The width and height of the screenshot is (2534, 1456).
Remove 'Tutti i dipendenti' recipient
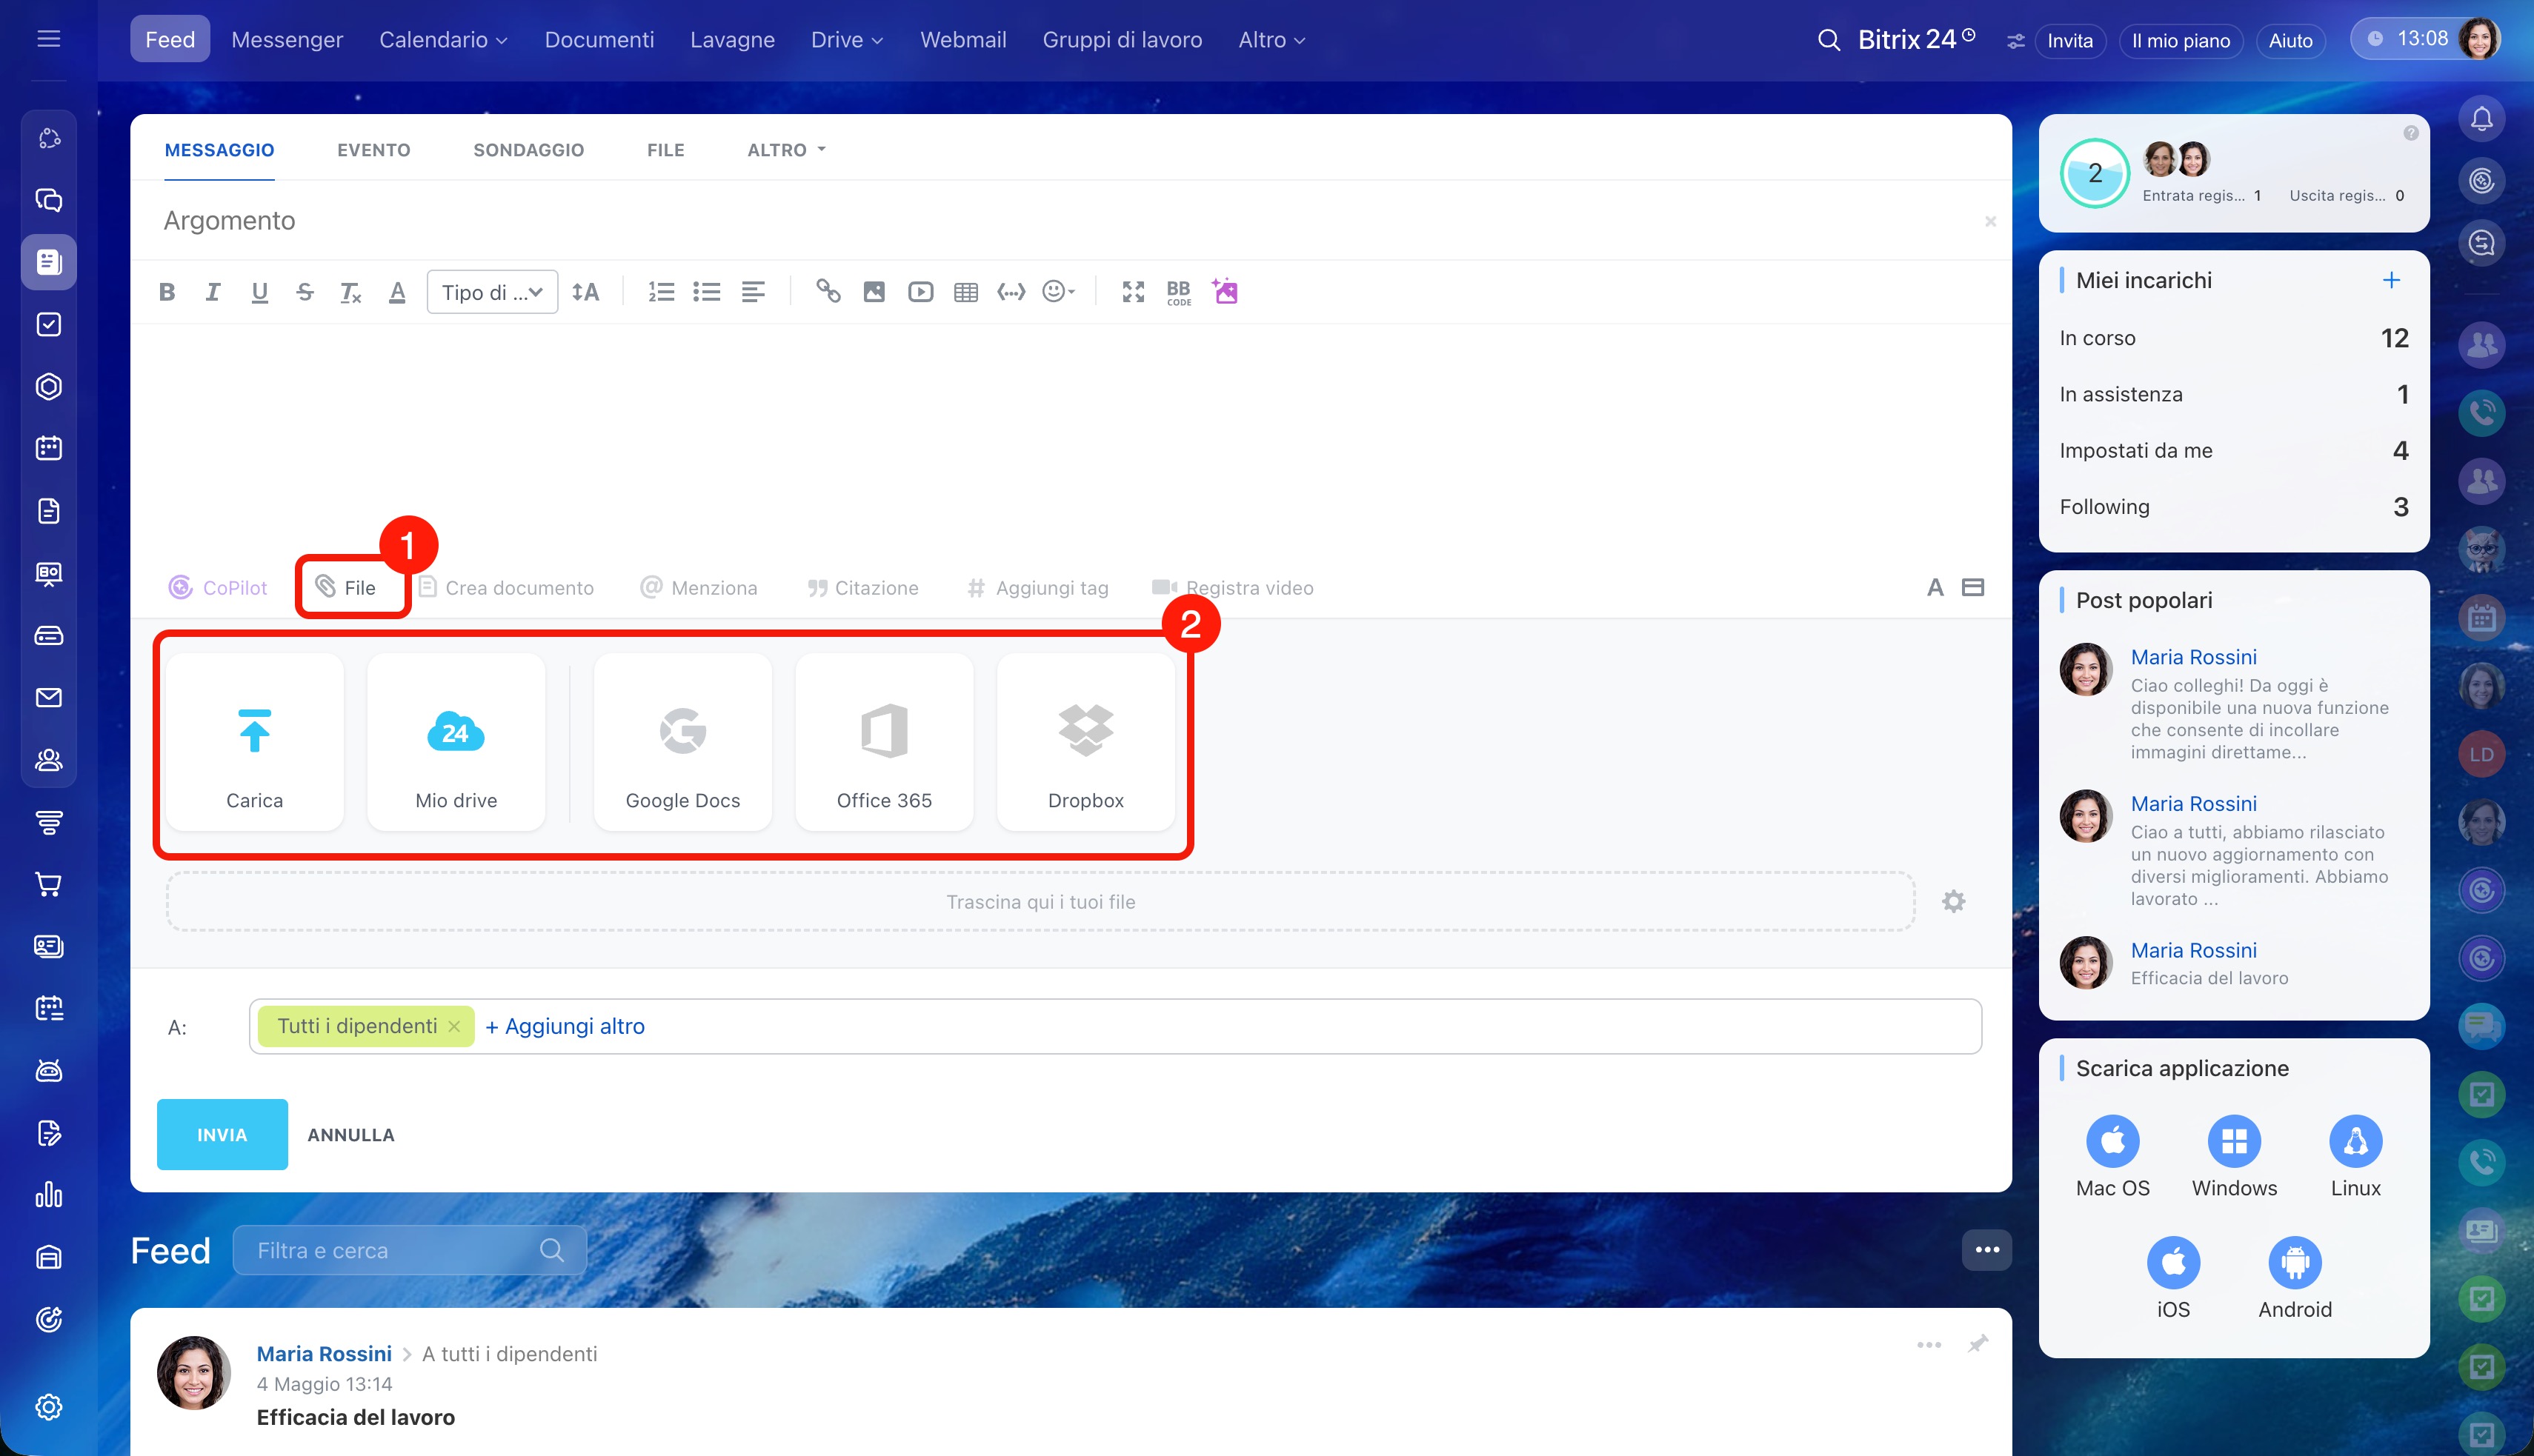[454, 1027]
